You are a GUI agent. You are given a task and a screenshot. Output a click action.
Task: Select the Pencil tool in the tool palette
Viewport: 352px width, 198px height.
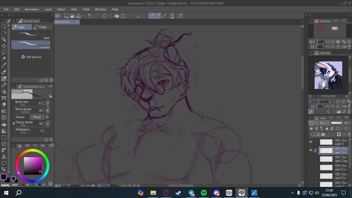point(4,79)
